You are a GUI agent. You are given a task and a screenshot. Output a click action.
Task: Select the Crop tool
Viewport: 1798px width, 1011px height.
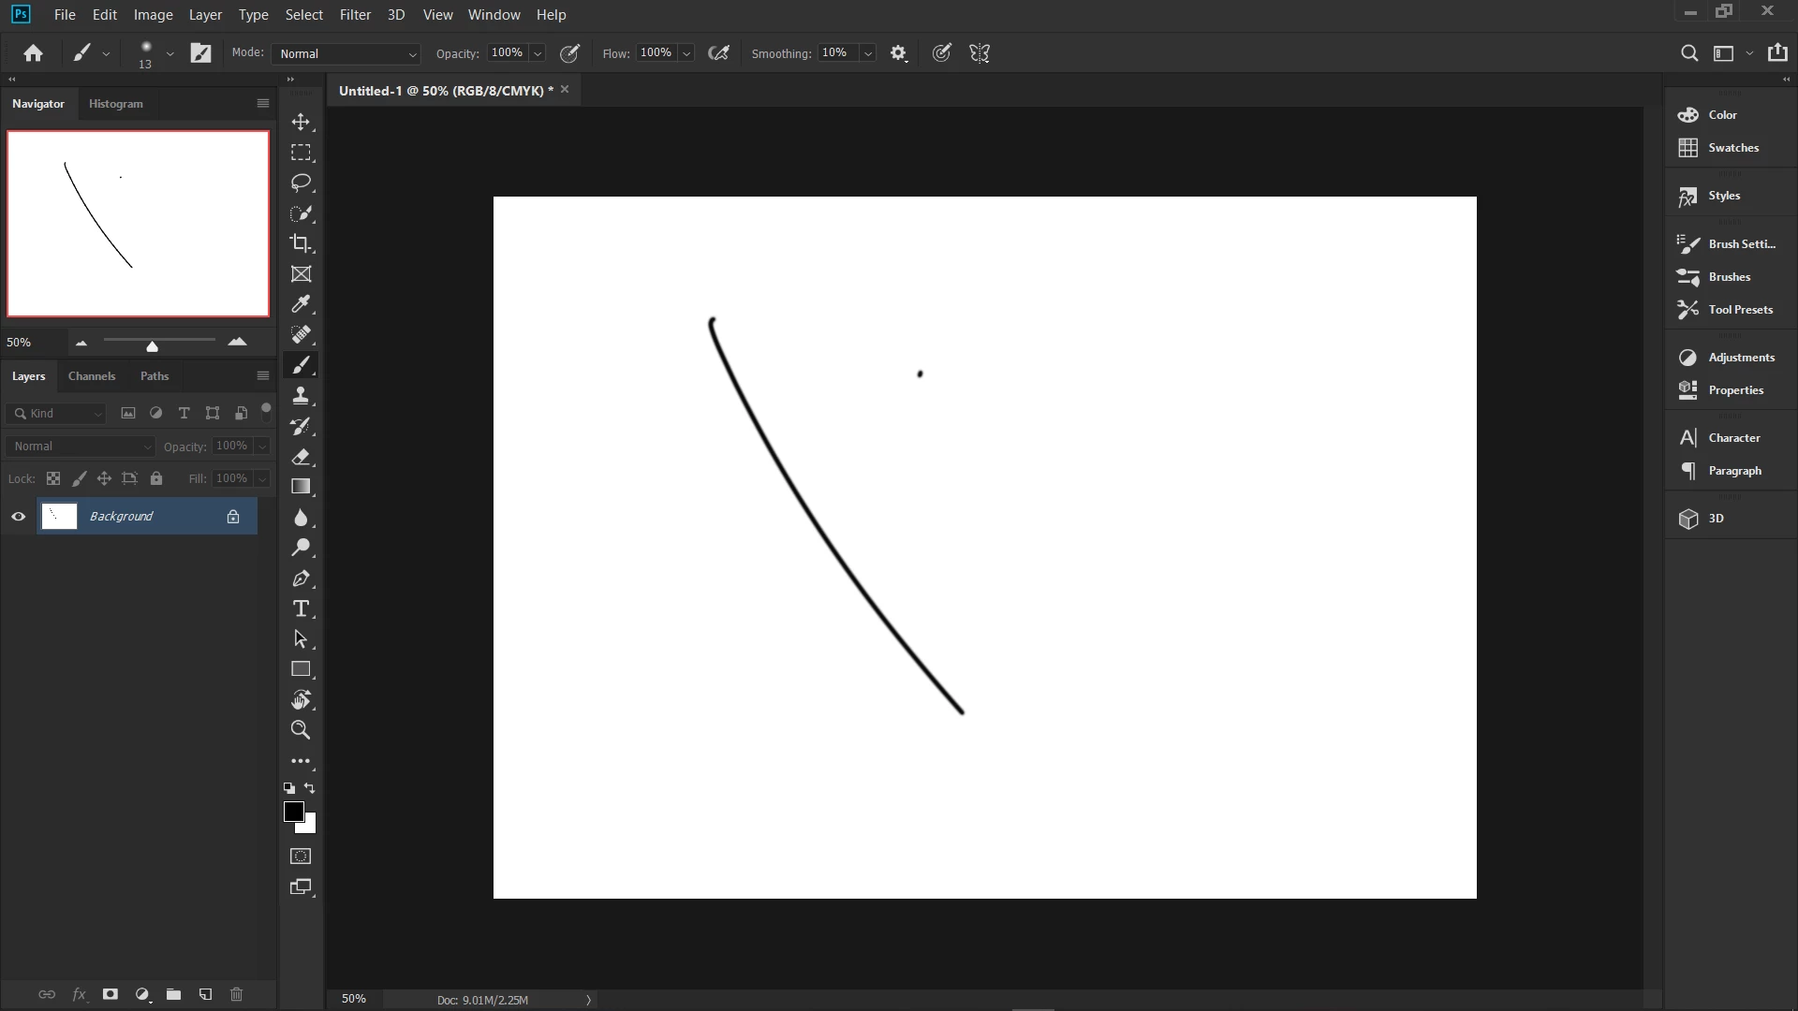click(301, 243)
